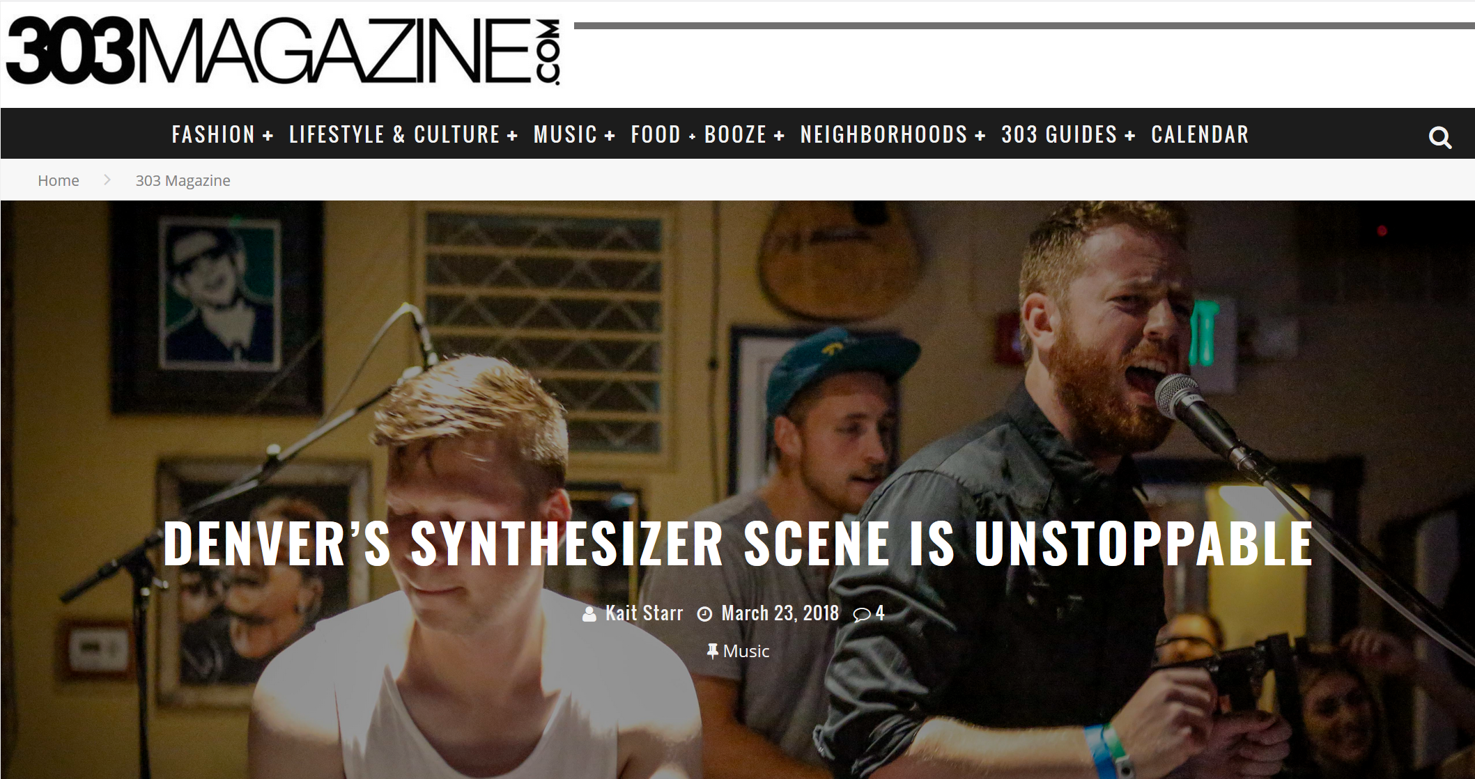Open the Food navigation item

(656, 134)
